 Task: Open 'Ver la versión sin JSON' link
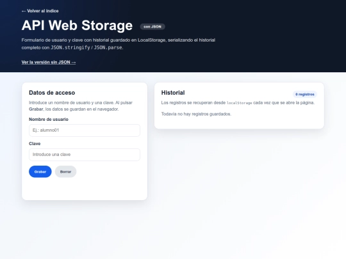49,62
